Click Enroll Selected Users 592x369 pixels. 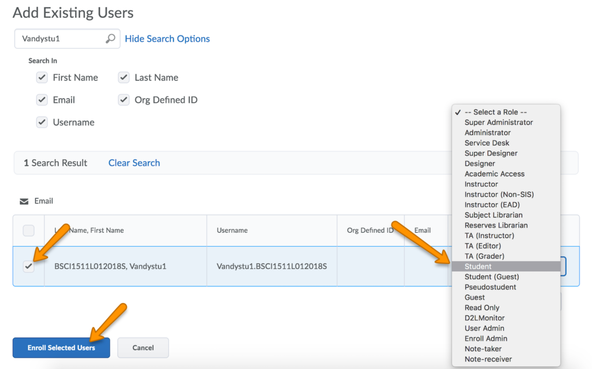[x=61, y=348]
